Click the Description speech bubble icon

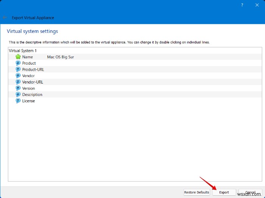click(18, 94)
